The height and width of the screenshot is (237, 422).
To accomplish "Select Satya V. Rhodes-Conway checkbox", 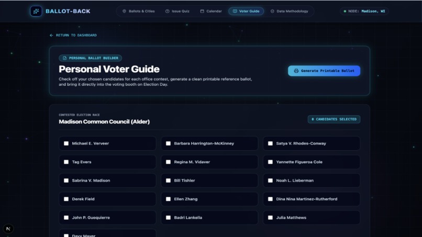I will pos(270,143).
